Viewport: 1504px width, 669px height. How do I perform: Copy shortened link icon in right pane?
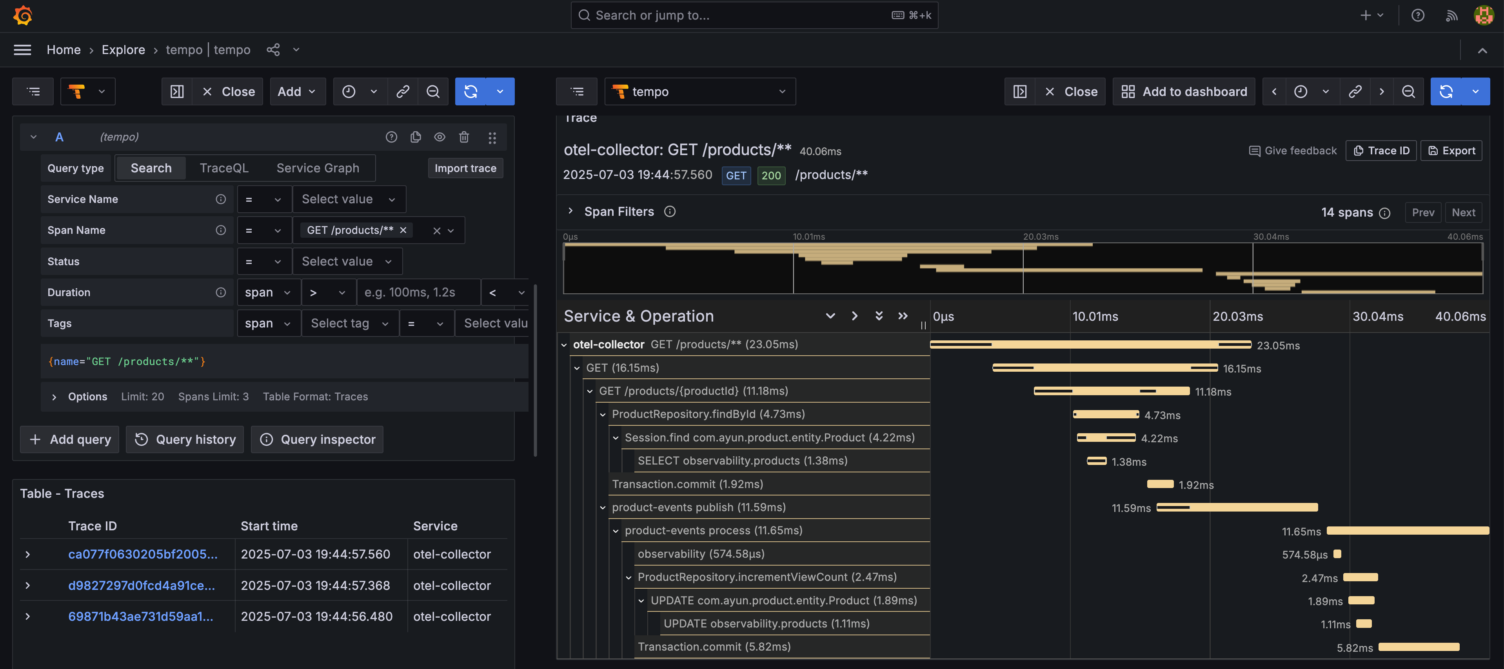click(1355, 92)
